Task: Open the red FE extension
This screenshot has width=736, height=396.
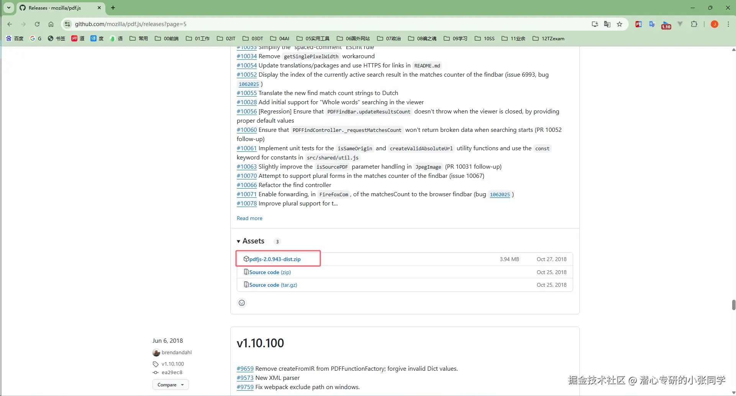Action: point(639,24)
